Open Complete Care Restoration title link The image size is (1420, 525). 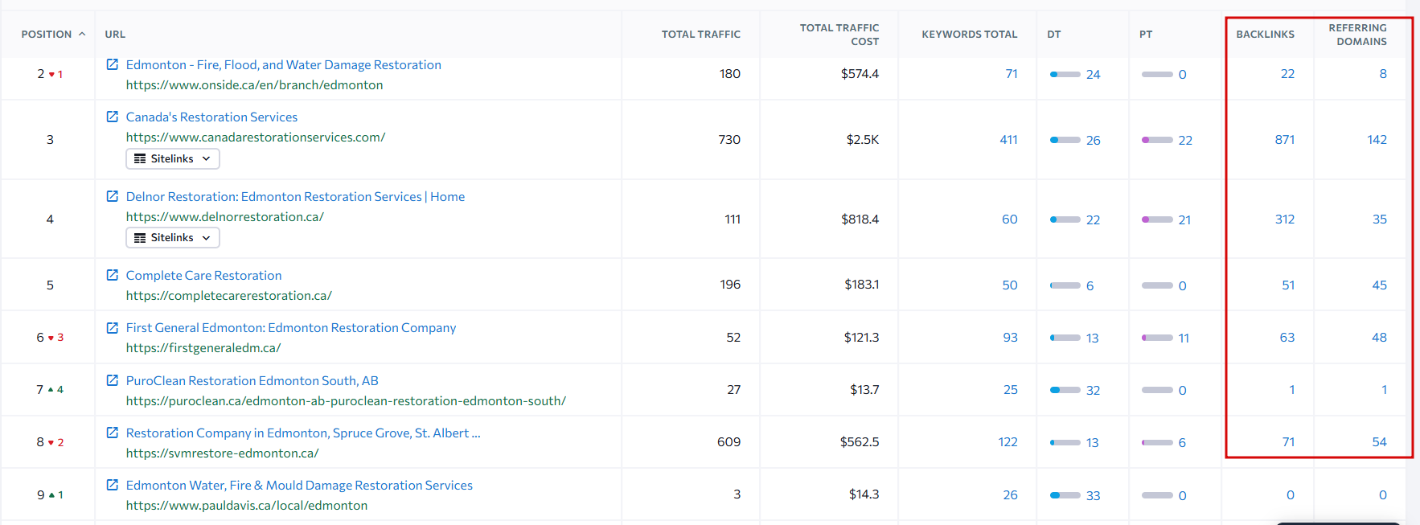tap(203, 275)
